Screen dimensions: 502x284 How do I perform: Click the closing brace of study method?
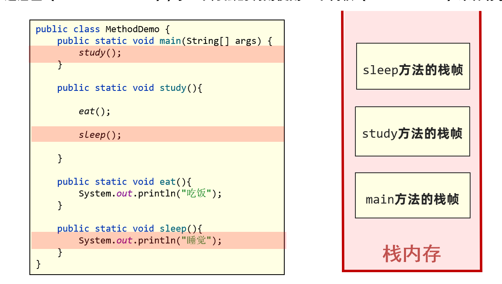[x=60, y=158]
